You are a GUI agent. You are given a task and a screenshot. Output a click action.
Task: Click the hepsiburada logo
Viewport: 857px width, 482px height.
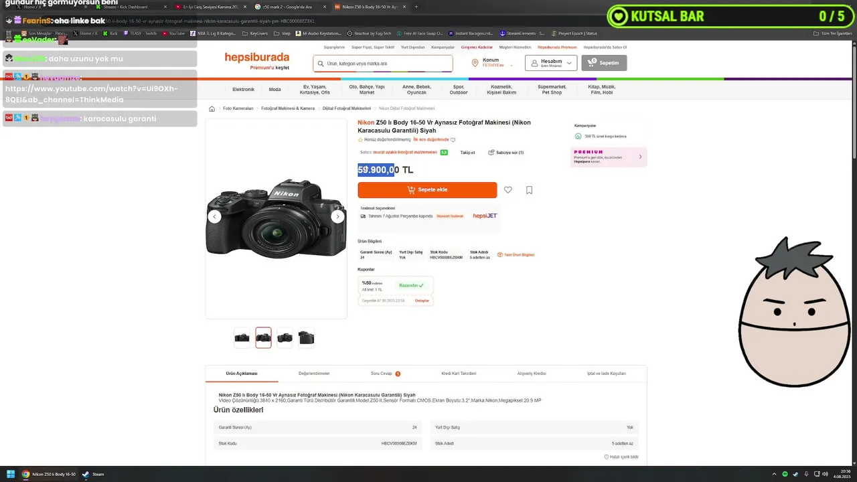pyautogui.click(x=257, y=58)
